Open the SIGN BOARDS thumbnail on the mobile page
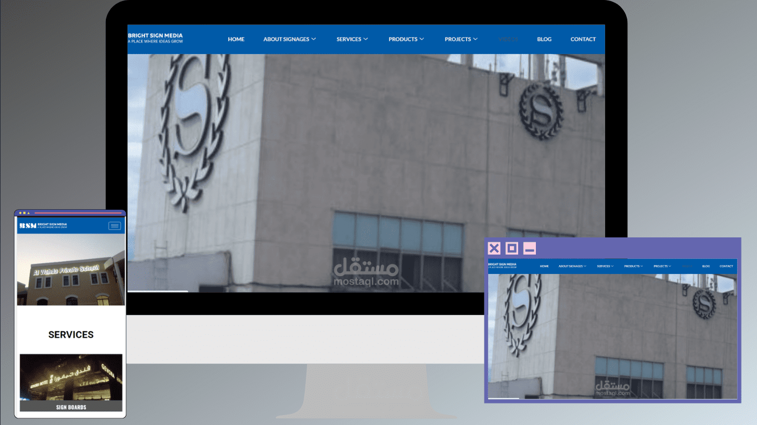The width and height of the screenshot is (757, 425). 70,382
